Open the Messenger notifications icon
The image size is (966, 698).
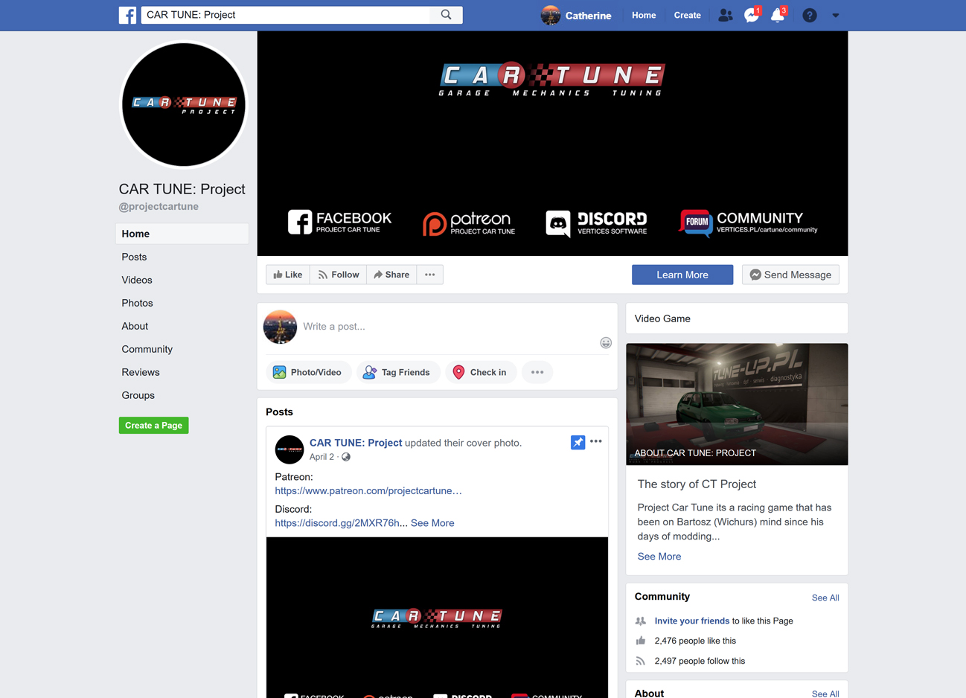[x=751, y=16]
